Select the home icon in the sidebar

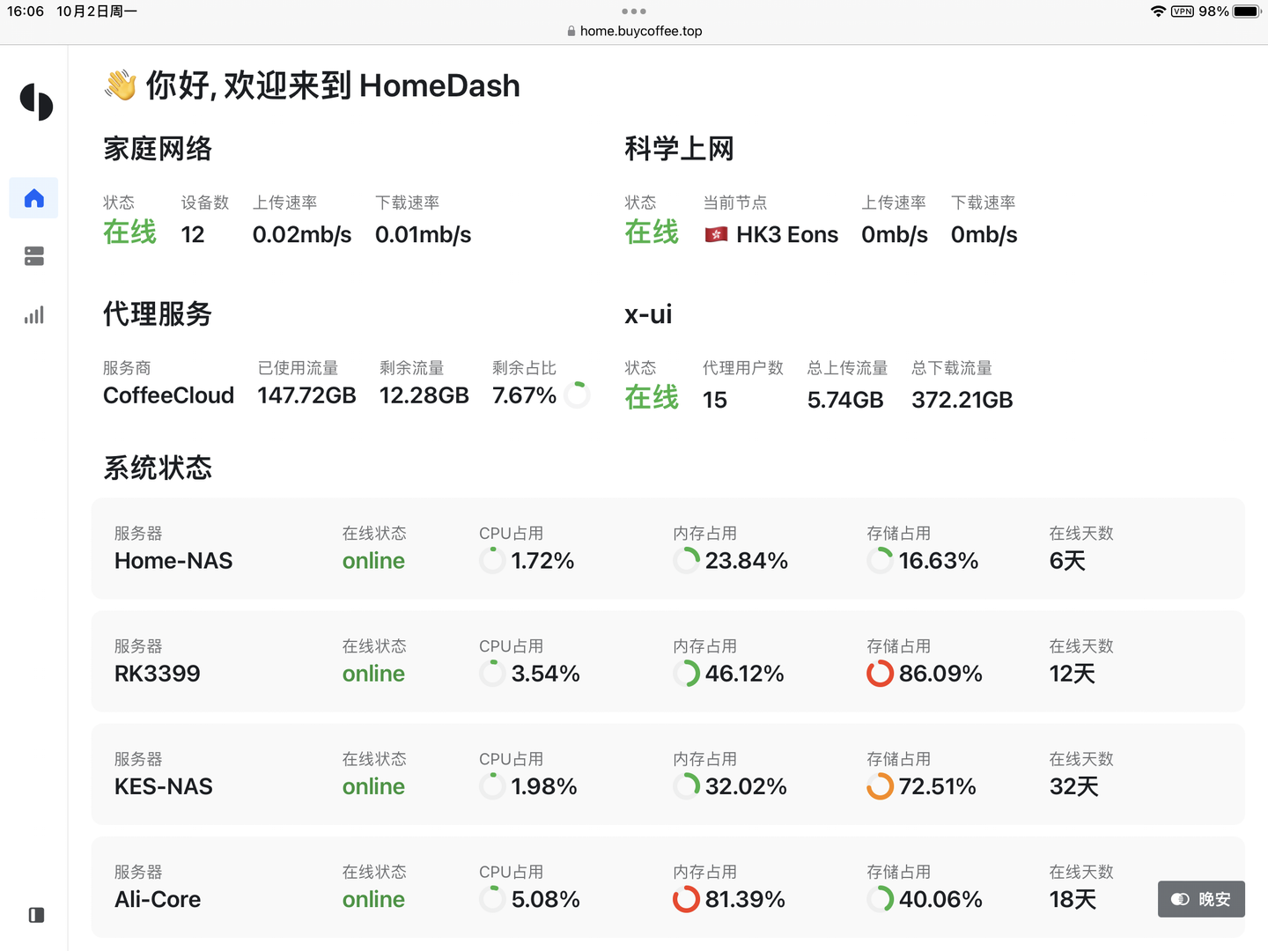(x=33, y=197)
